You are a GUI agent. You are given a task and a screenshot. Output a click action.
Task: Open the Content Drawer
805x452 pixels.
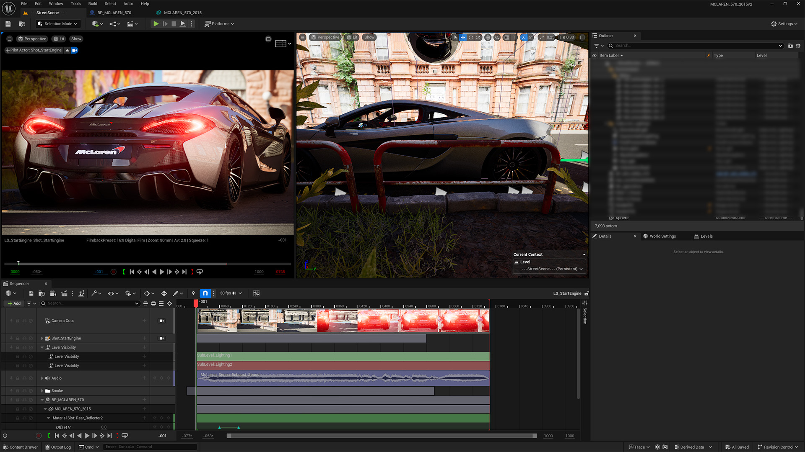click(x=21, y=447)
